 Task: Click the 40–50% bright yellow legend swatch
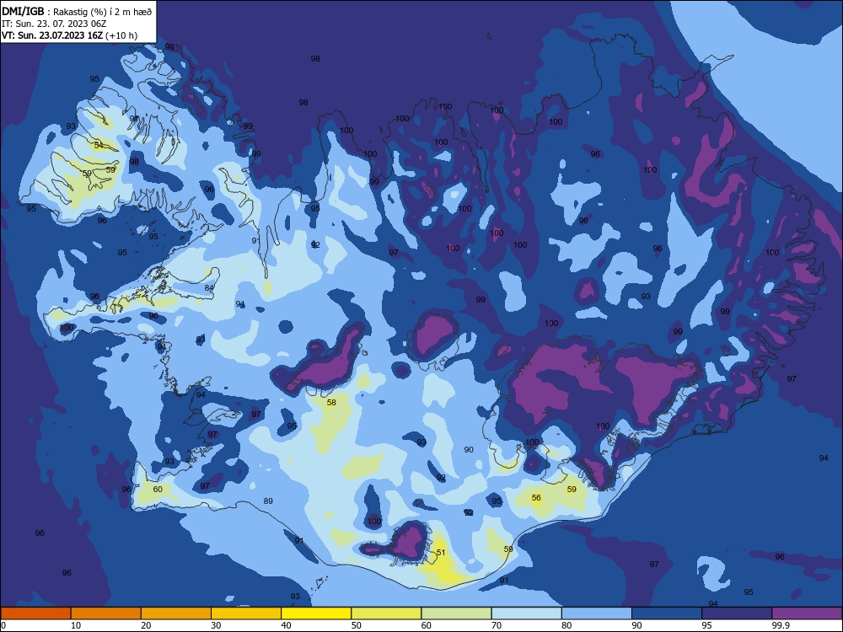(316, 613)
